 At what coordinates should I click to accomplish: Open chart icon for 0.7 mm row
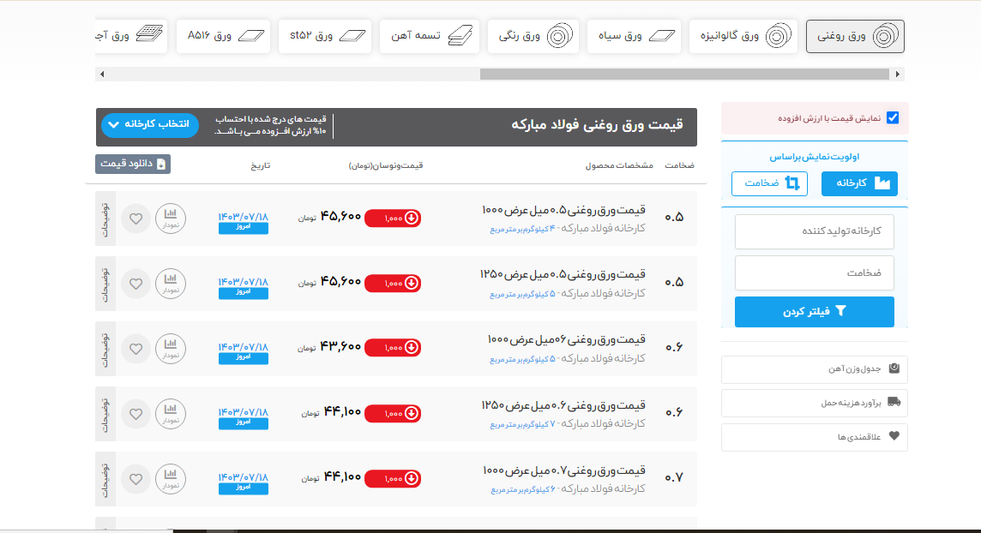170,478
